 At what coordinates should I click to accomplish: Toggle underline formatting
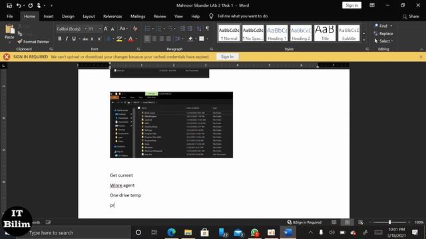[x=74, y=39]
